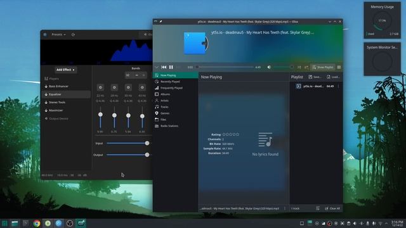The width and height of the screenshot is (406, 228).
Task: Click the Elisa track seek slider
Action: (x=225, y=67)
